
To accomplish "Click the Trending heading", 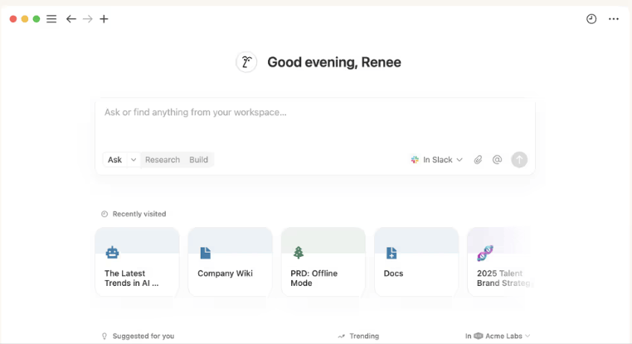I will tap(364, 336).
